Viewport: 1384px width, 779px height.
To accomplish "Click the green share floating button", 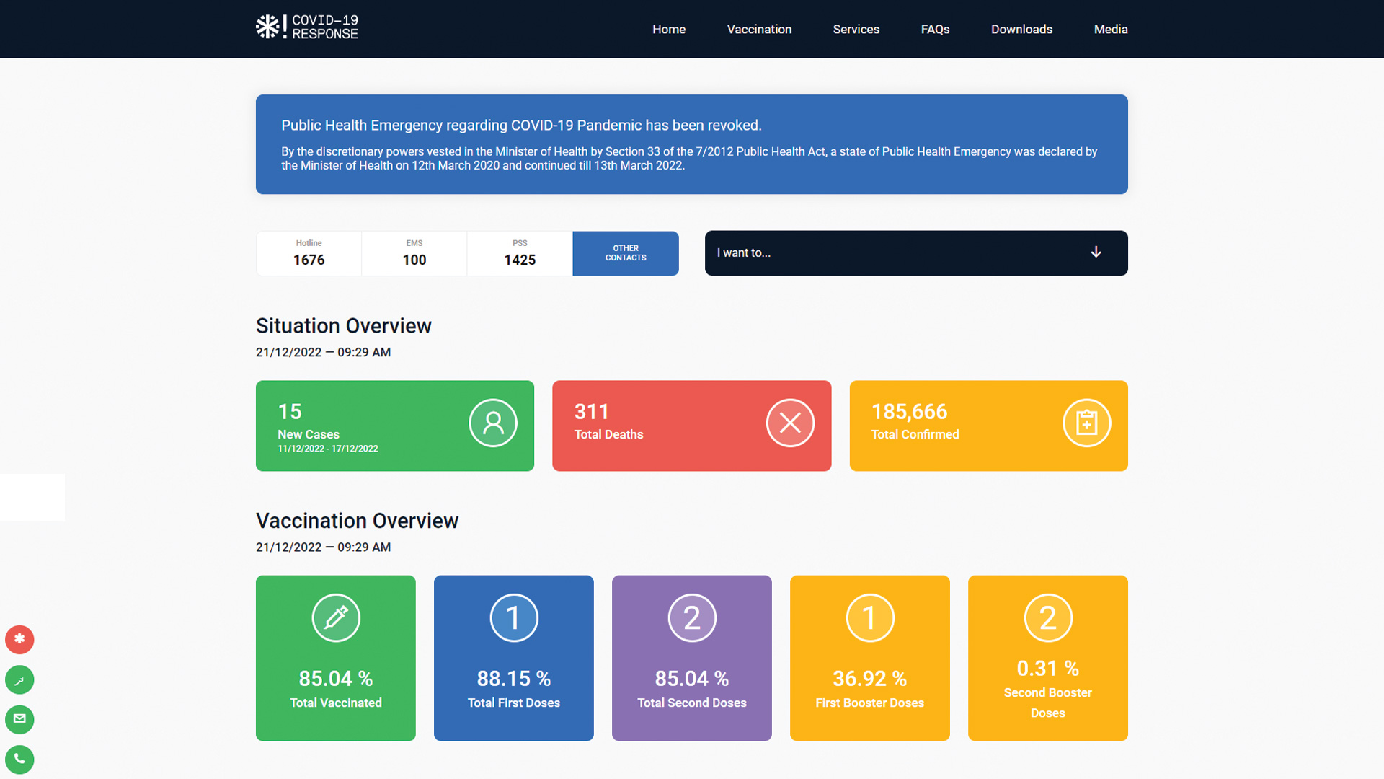I will click(19, 679).
